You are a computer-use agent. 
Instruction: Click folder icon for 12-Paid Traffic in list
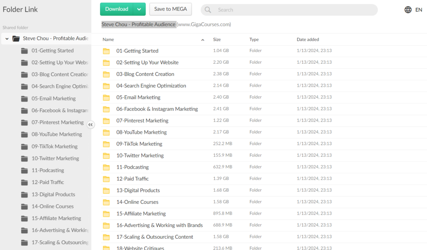[x=106, y=179]
